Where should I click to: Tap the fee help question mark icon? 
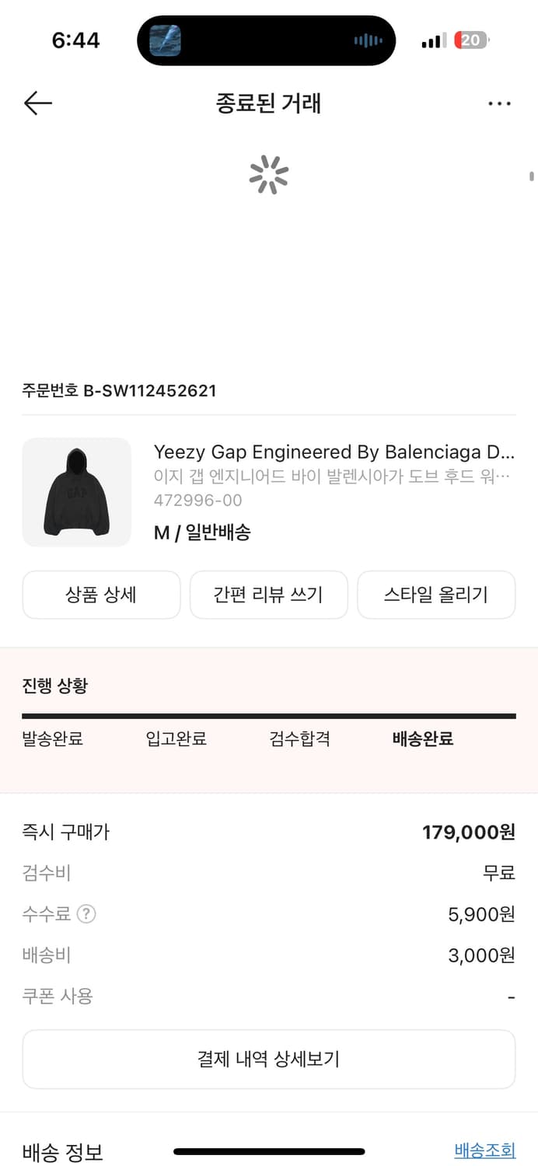point(86,914)
